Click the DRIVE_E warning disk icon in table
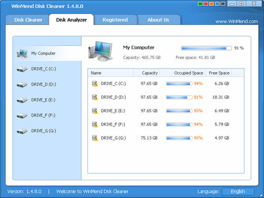The width and height of the screenshot is (264, 198). (x=95, y=111)
